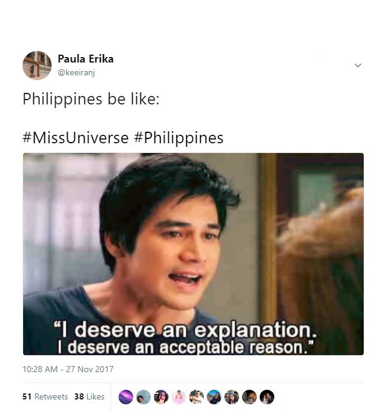Screen dimensions: 385x411
Task: Open Paula Erika's profile picture
Action: (x=37, y=66)
